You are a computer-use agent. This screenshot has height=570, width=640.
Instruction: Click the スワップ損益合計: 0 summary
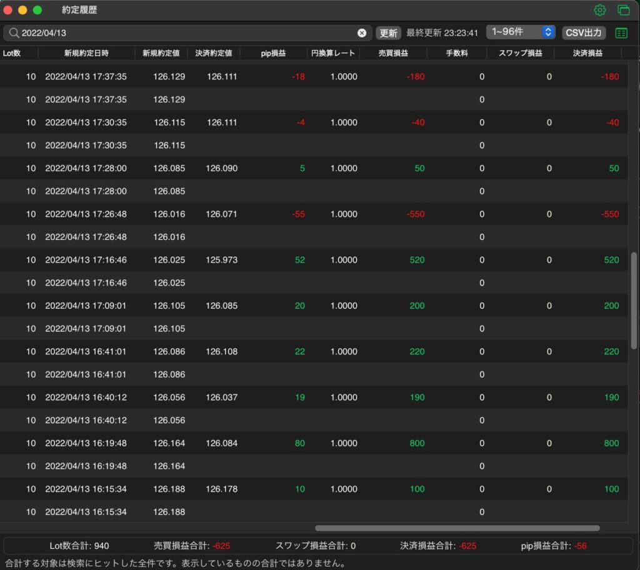(x=316, y=546)
